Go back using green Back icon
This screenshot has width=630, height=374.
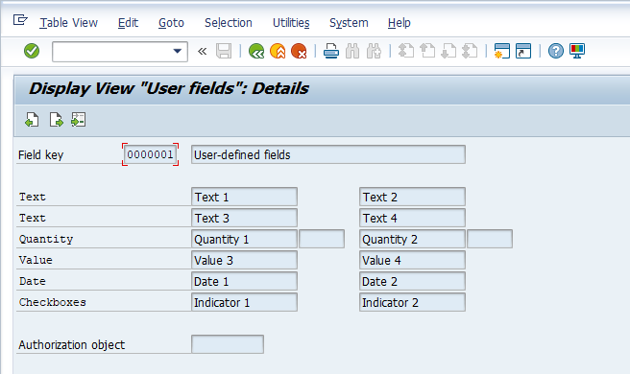[256, 51]
